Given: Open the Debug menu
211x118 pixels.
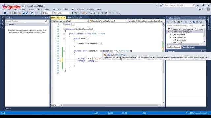Looking at the screenshot, I should click(x=39, y=10).
